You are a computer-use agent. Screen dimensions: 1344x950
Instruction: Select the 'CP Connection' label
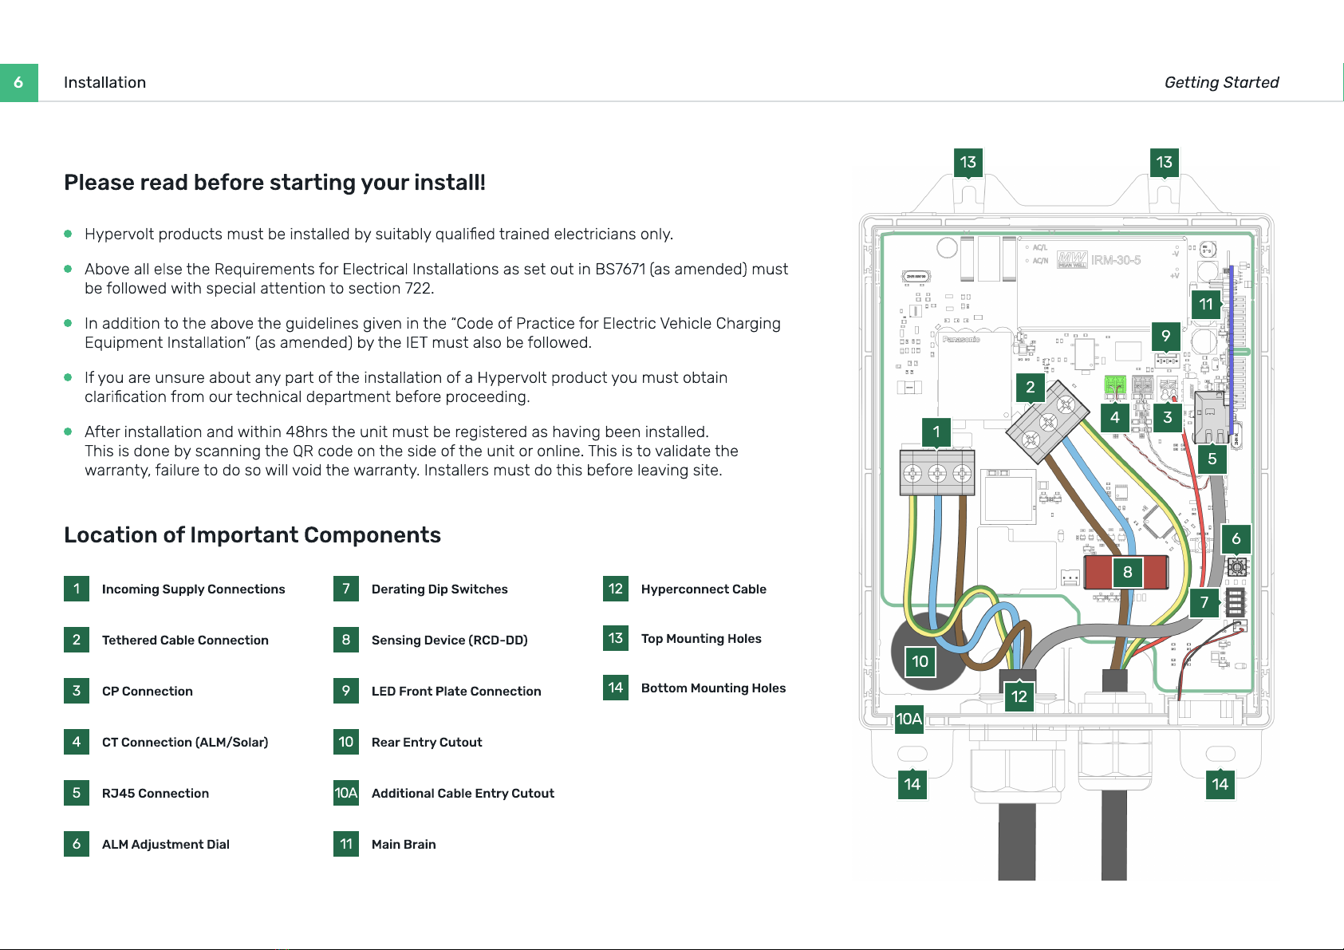click(x=148, y=691)
